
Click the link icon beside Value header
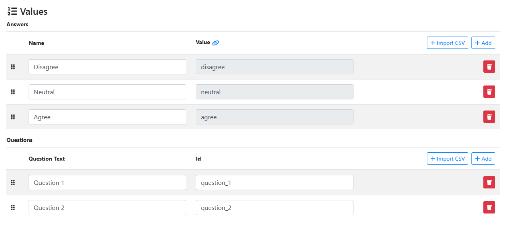pos(216,43)
